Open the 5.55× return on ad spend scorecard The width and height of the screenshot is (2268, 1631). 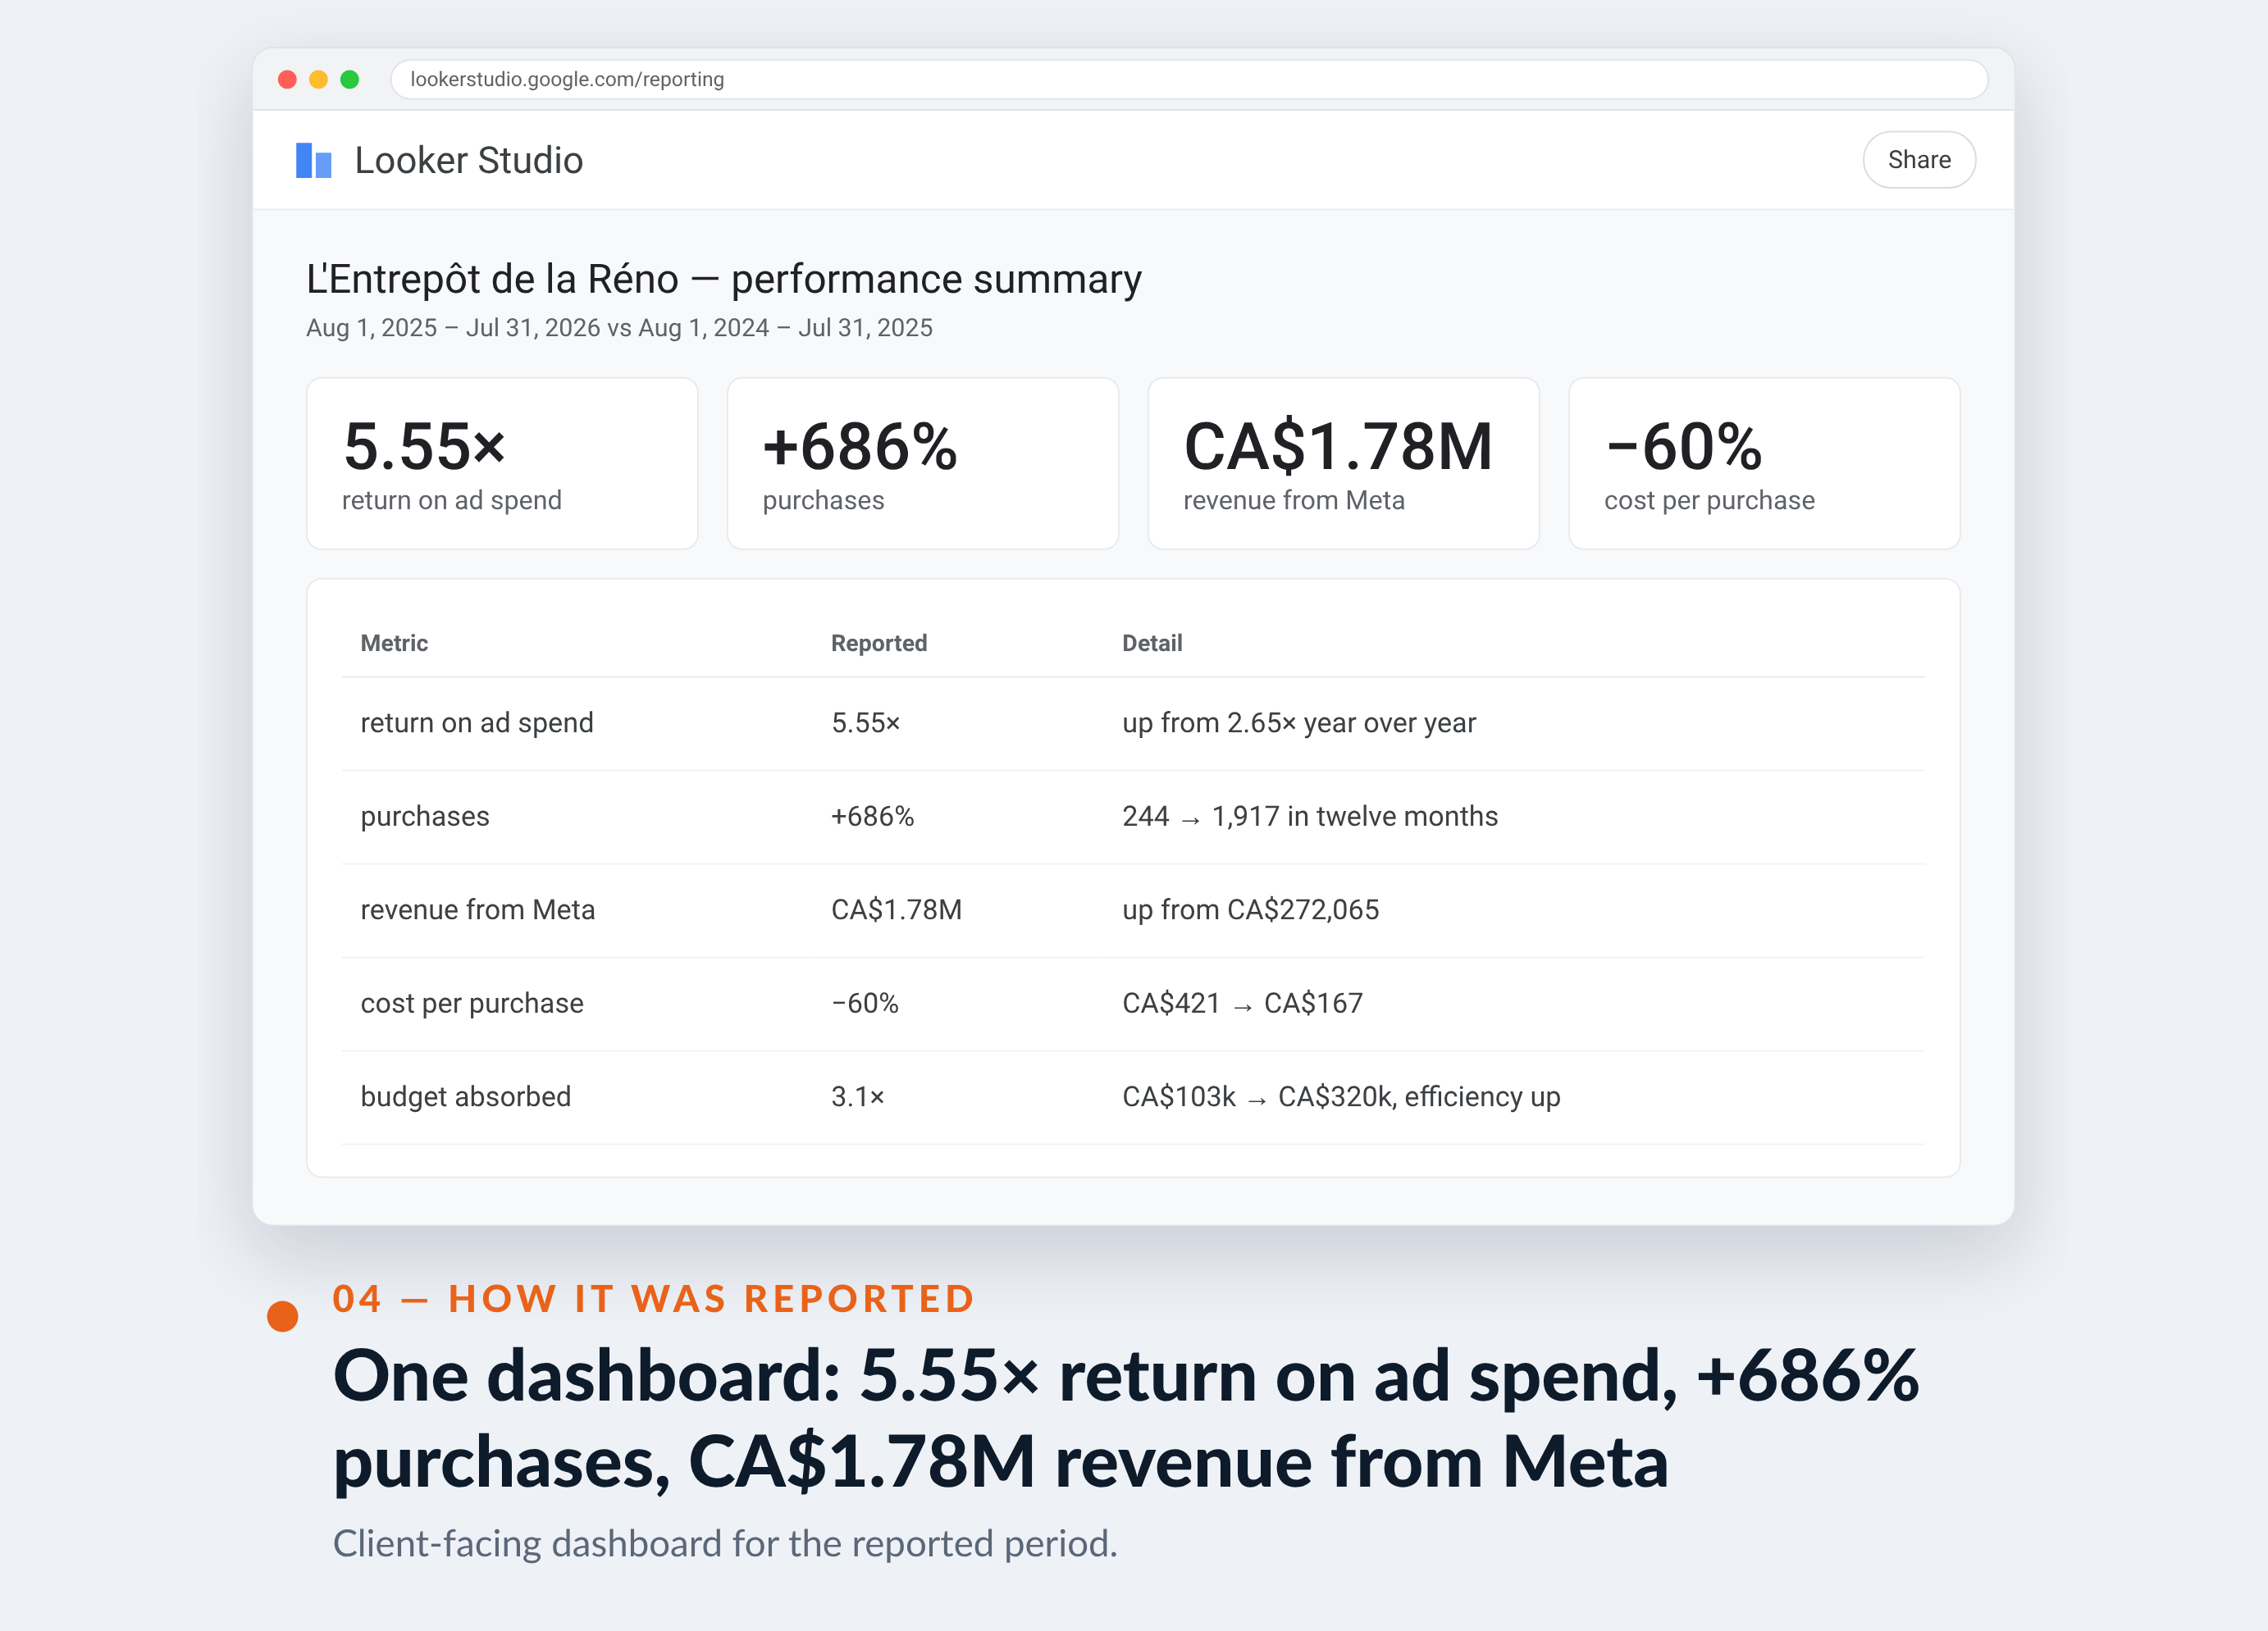tap(502, 463)
